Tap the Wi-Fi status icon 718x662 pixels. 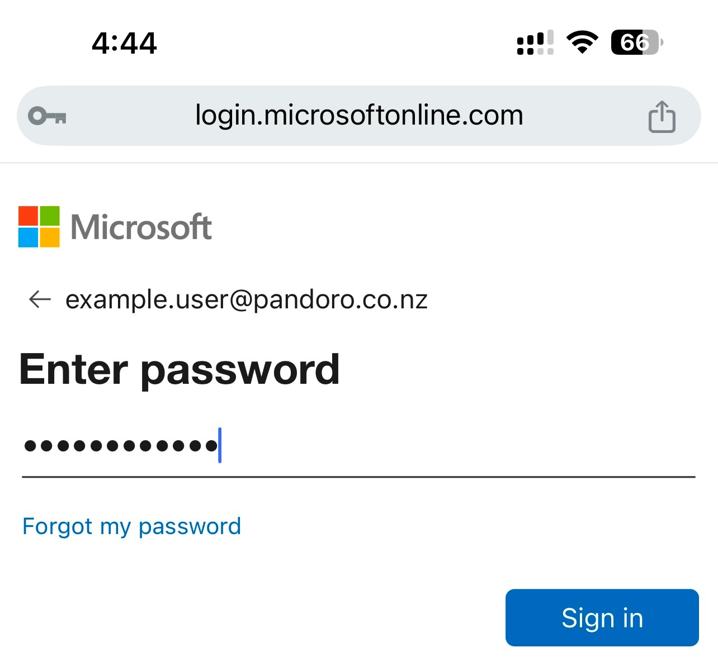coord(582,42)
